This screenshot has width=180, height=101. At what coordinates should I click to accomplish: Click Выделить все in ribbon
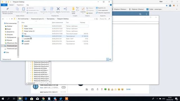[x=101, y=8]
